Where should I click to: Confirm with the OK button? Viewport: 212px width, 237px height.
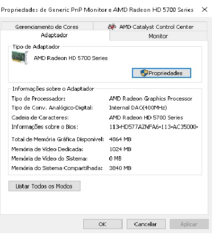[x=103, y=224]
